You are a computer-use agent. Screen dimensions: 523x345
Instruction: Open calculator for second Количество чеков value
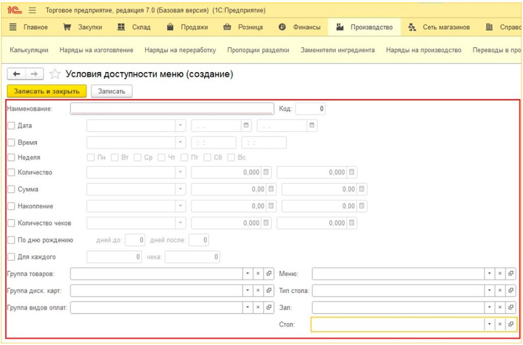pyautogui.click(x=352, y=223)
